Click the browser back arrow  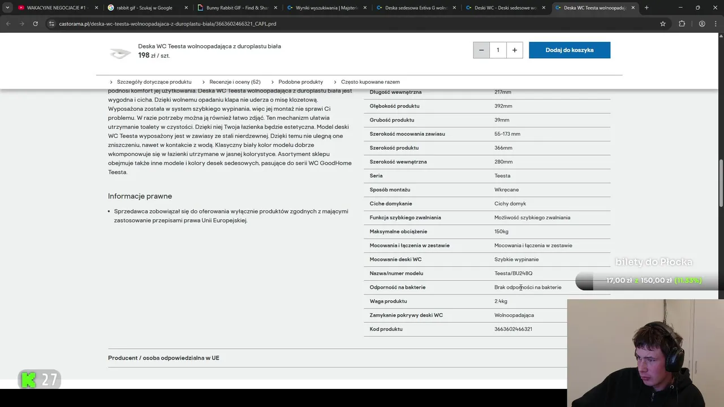pyautogui.click(x=8, y=24)
